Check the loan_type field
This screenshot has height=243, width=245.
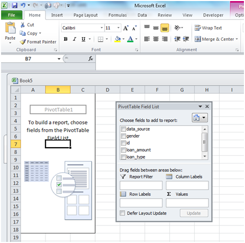click(124, 157)
